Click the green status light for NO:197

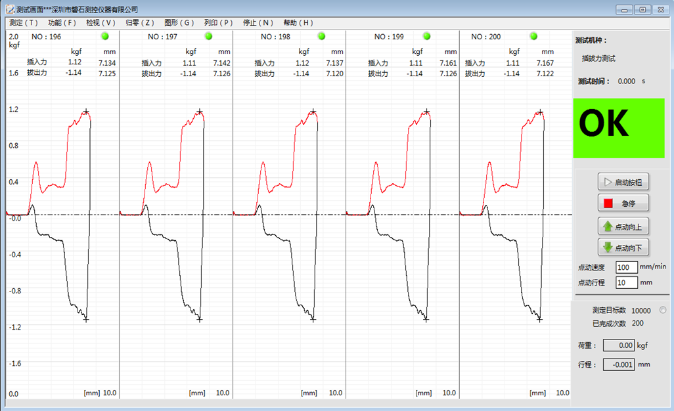(x=208, y=36)
